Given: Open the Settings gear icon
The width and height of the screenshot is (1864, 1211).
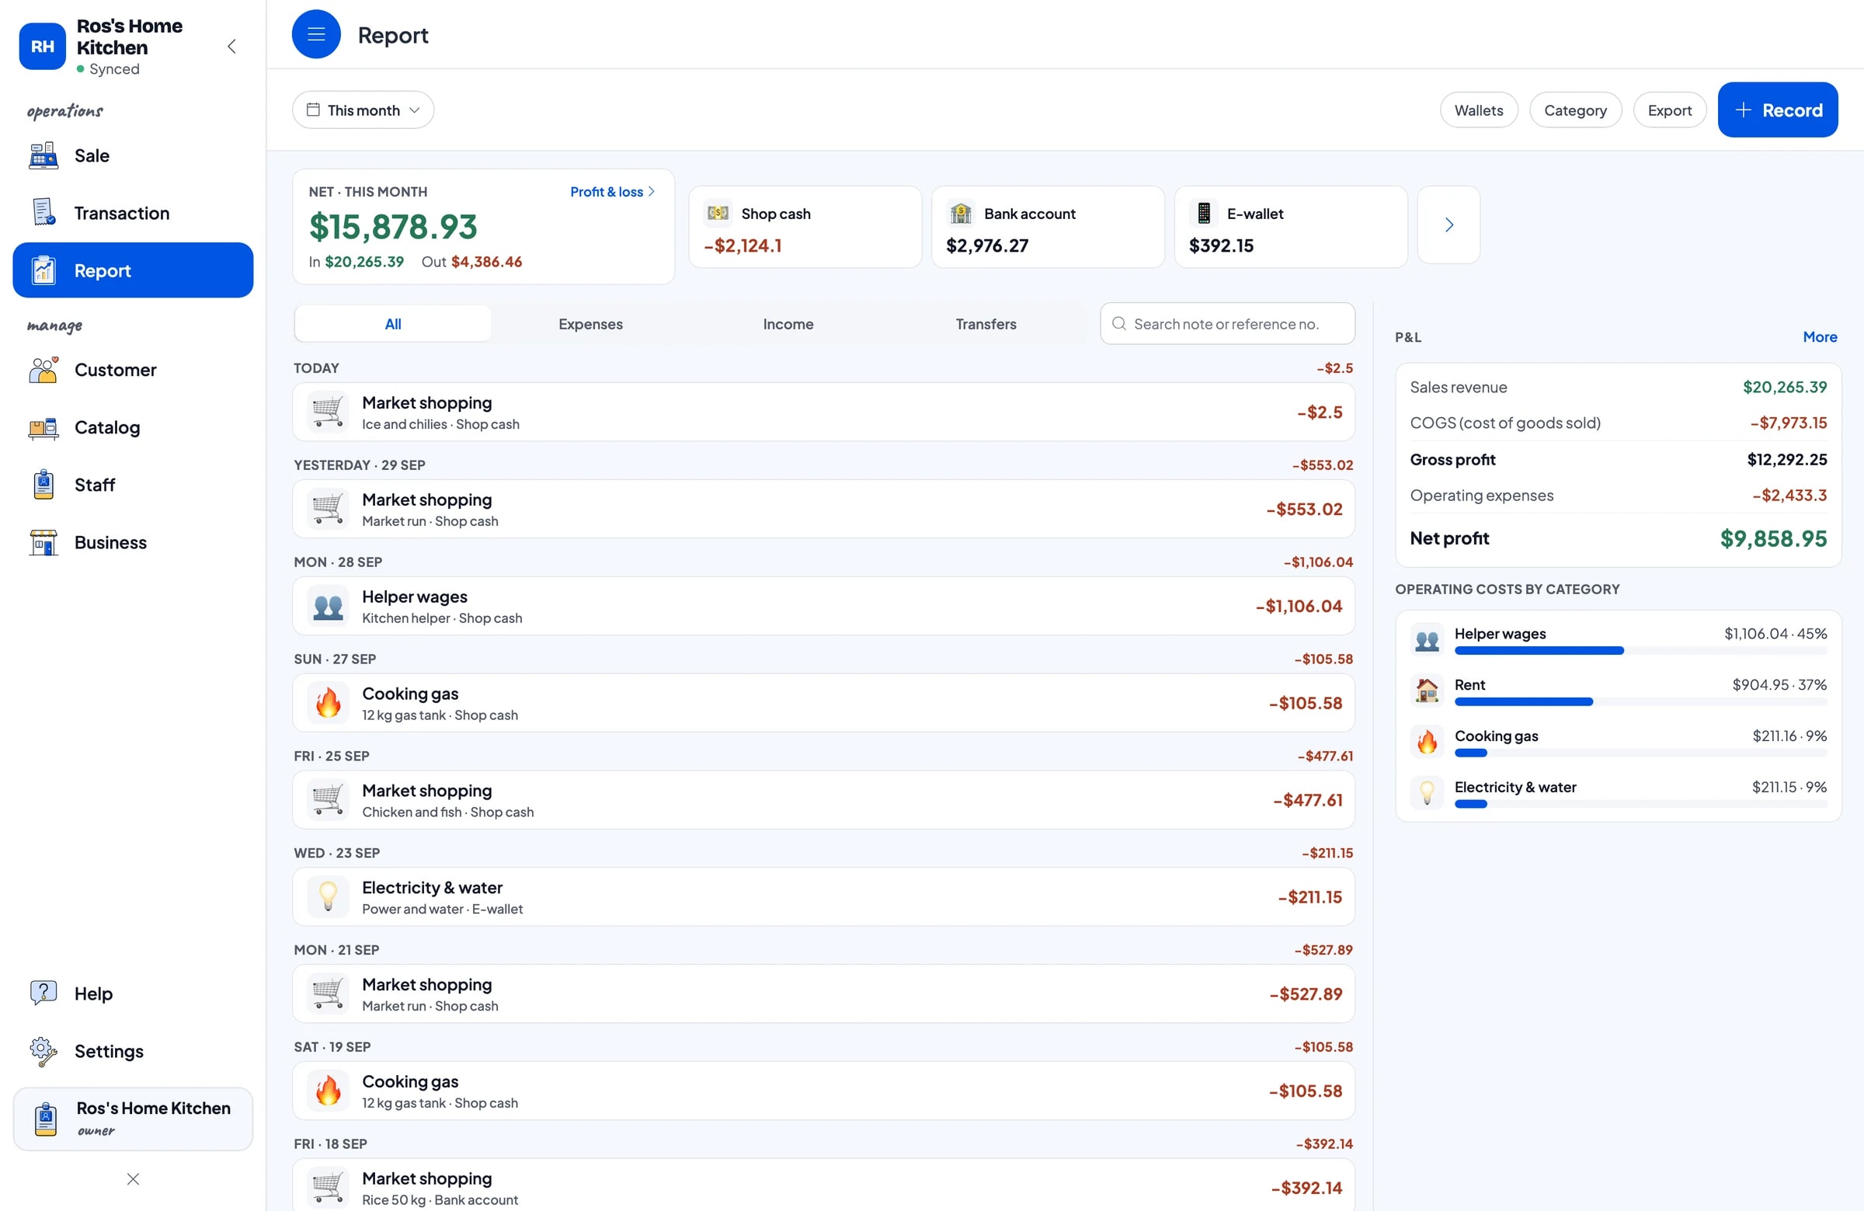Looking at the screenshot, I should (43, 1051).
